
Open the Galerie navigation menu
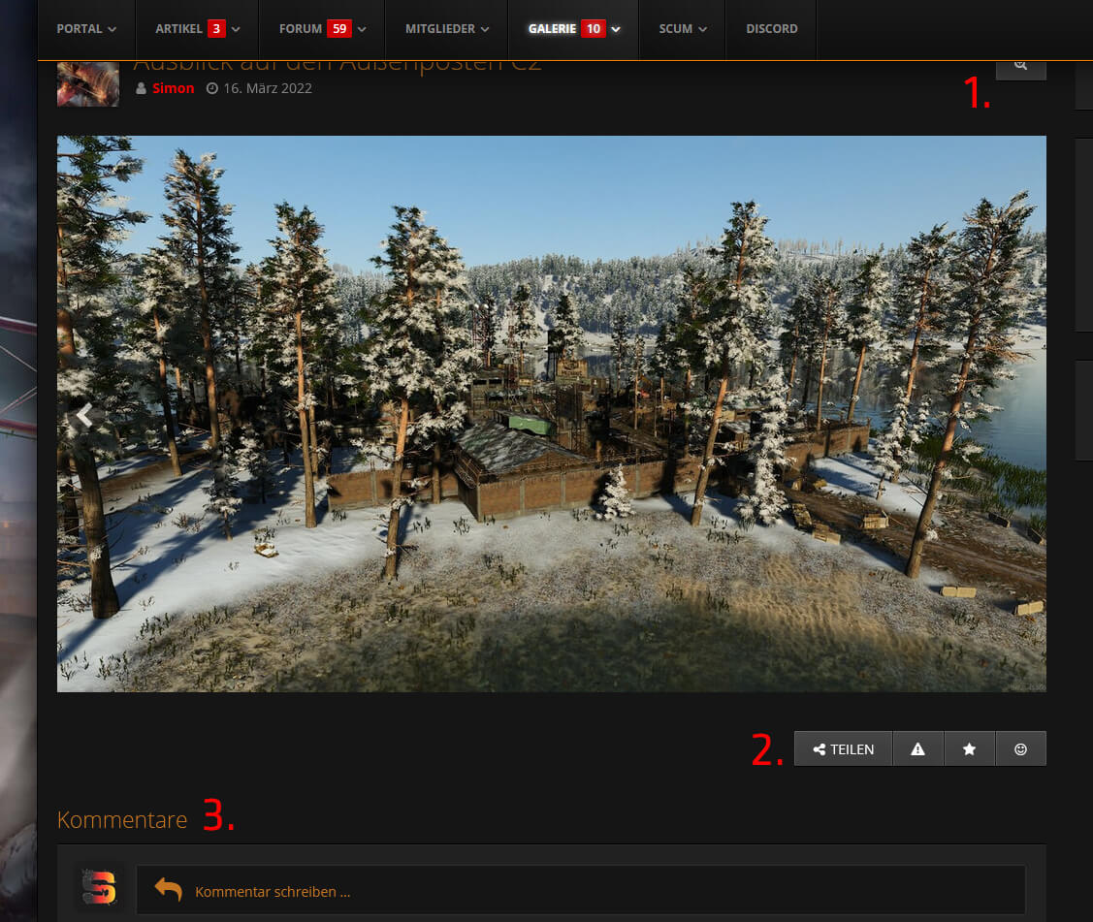coord(573,29)
